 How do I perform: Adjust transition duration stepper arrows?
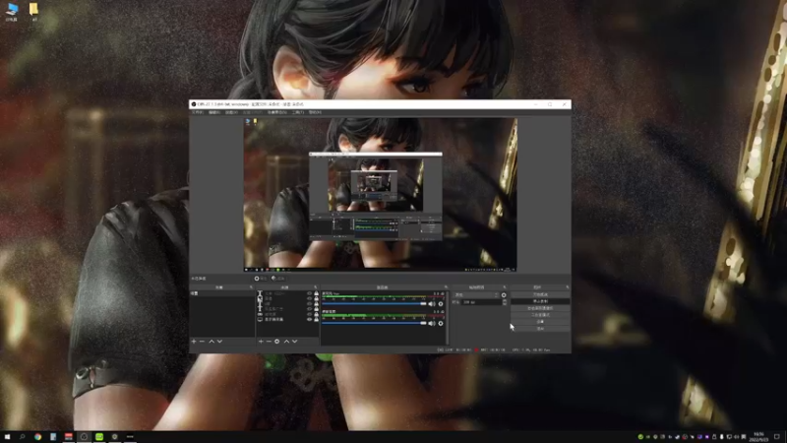coord(505,302)
